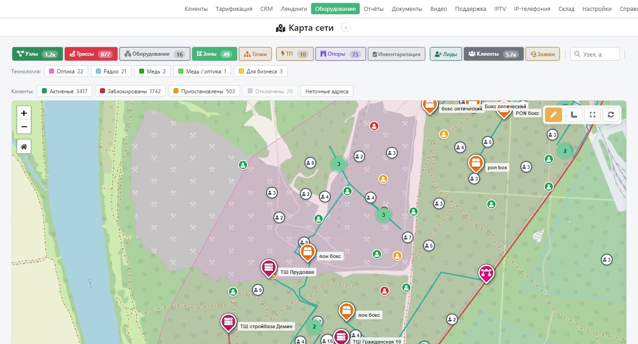638x344 pixels.
Task: Toggle the Трассы layer button
Action: tap(91, 54)
